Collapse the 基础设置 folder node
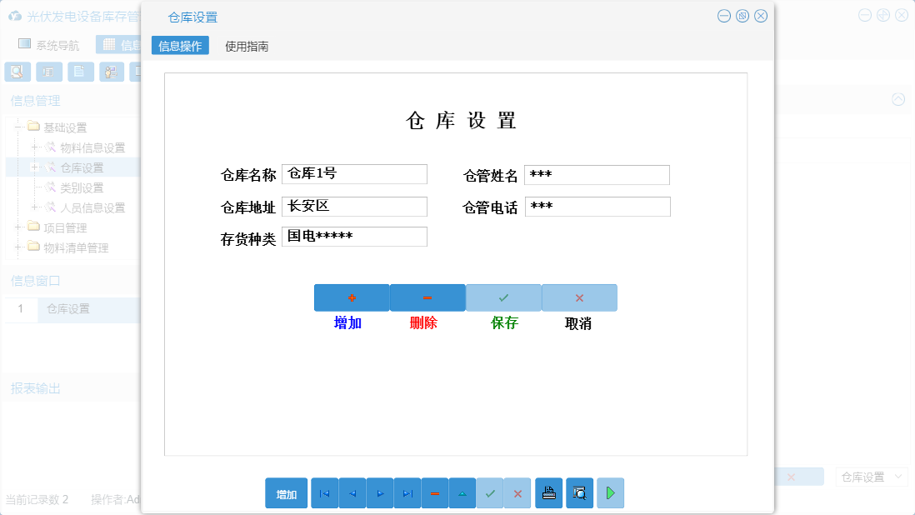 [18, 127]
